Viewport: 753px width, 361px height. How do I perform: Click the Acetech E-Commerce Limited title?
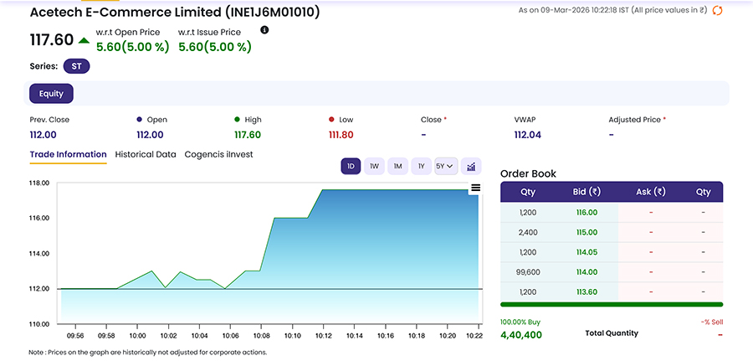tap(174, 12)
